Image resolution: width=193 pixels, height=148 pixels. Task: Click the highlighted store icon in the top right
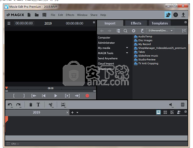[x=168, y=15]
